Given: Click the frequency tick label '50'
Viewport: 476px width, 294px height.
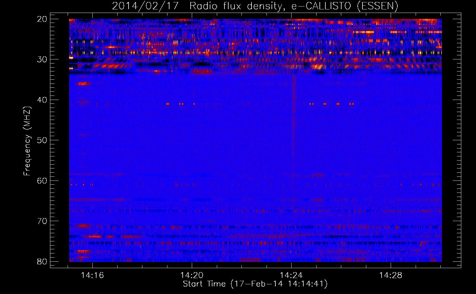Looking at the screenshot, I should click(42, 140).
